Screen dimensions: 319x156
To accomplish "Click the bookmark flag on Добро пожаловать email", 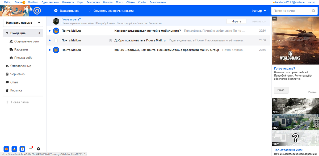I will (x=110, y=40).
